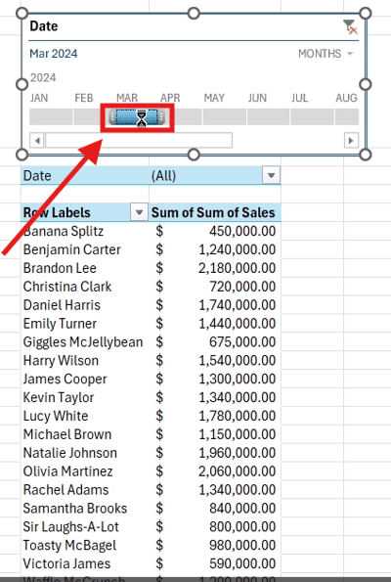
Task: Select the Olivia Martinez cell
Action: [85, 471]
